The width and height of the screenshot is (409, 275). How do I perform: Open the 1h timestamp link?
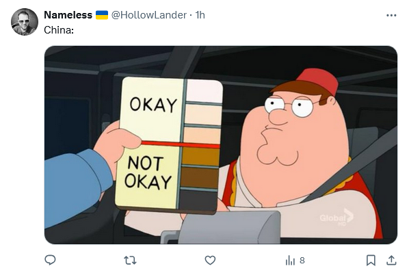point(200,15)
